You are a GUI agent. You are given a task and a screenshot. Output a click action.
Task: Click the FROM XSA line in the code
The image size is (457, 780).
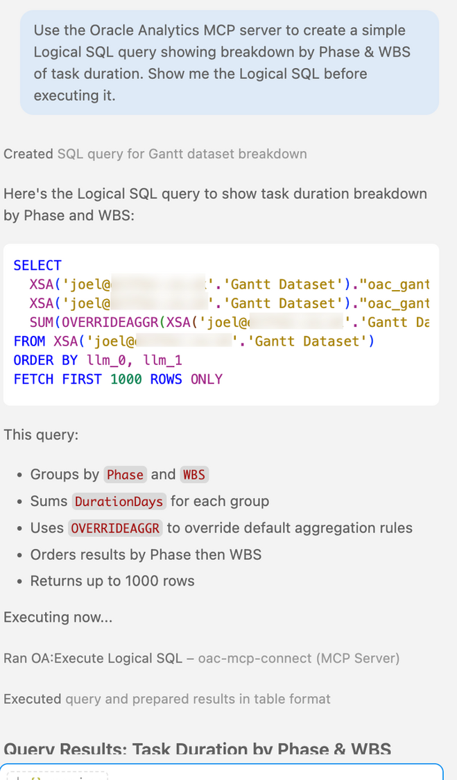(x=194, y=341)
